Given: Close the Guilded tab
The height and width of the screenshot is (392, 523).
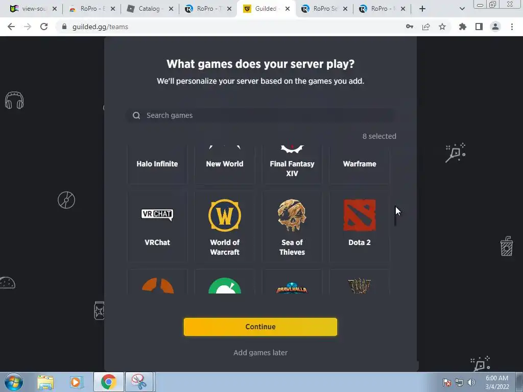Looking at the screenshot, I should pos(287,9).
